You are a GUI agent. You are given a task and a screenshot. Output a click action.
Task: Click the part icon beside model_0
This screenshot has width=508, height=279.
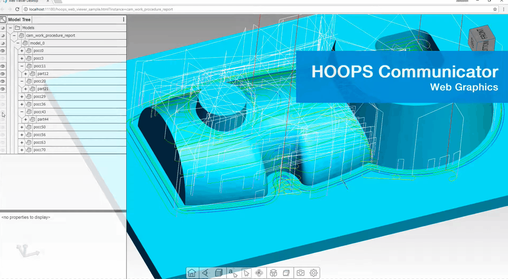[25, 43]
